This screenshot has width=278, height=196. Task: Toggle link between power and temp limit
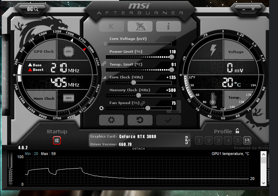104,64
